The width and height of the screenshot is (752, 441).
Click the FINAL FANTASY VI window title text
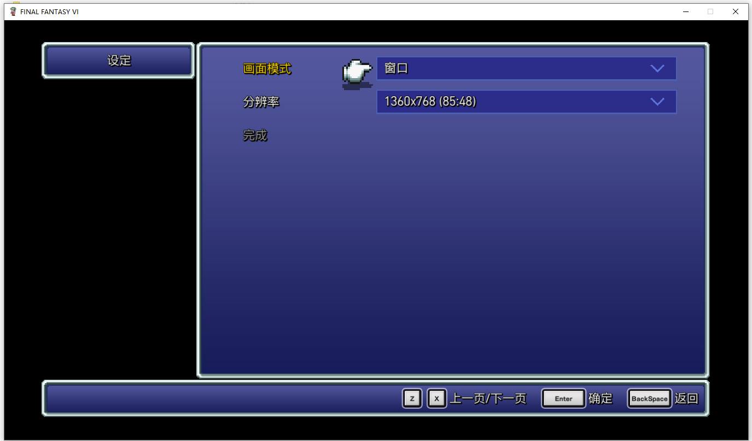pos(49,11)
